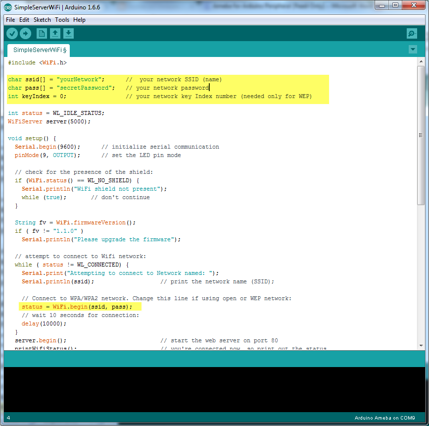429x426 pixels.
Task: Click the Verify sketch checkmark button
Action: coord(12,34)
